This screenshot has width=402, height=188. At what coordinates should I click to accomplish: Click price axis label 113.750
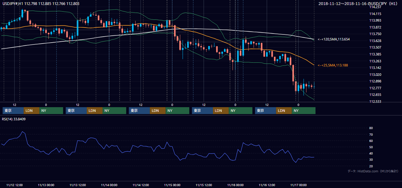coord(375,34)
